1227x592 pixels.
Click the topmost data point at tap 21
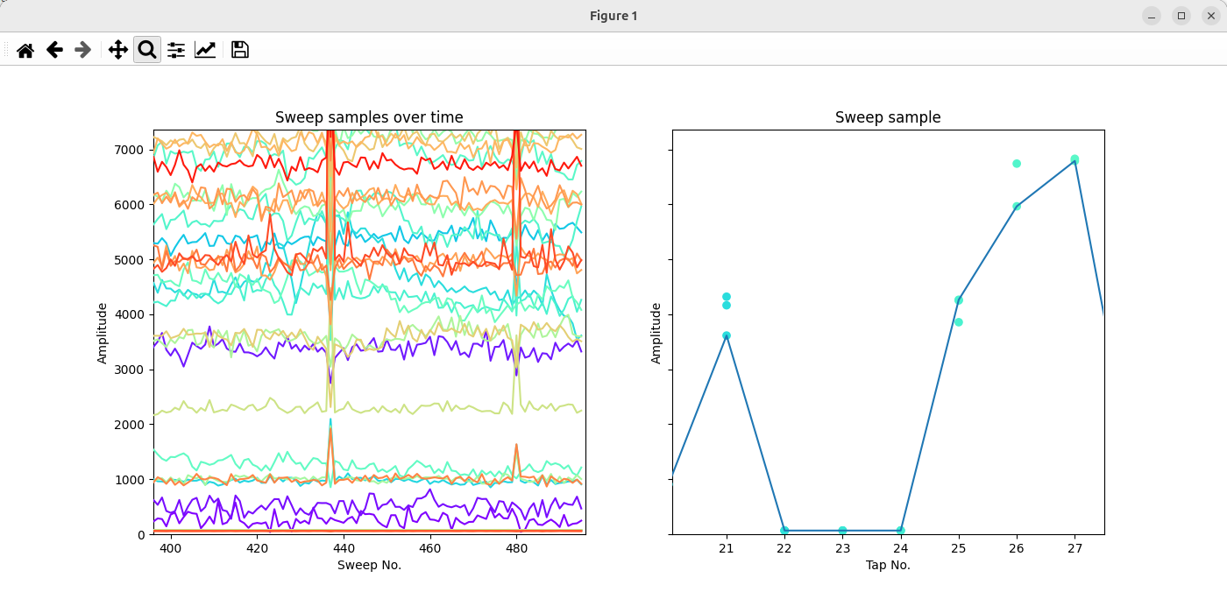click(727, 297)
